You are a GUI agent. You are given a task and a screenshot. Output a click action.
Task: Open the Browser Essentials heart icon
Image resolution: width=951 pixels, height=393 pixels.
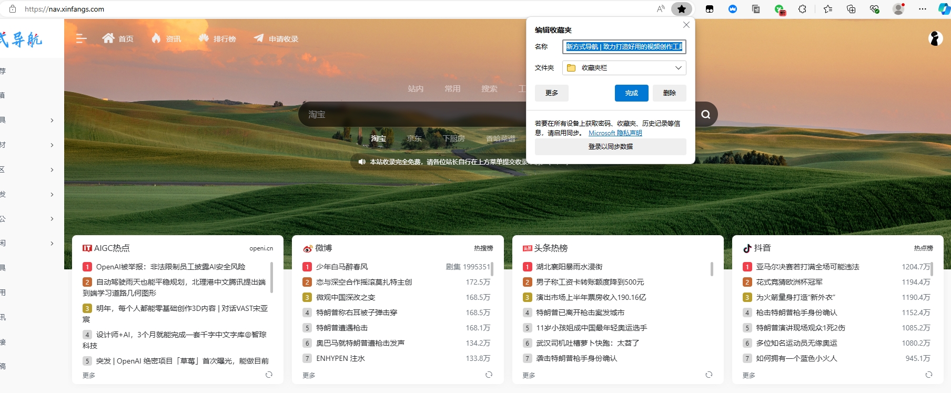[874, 9]
